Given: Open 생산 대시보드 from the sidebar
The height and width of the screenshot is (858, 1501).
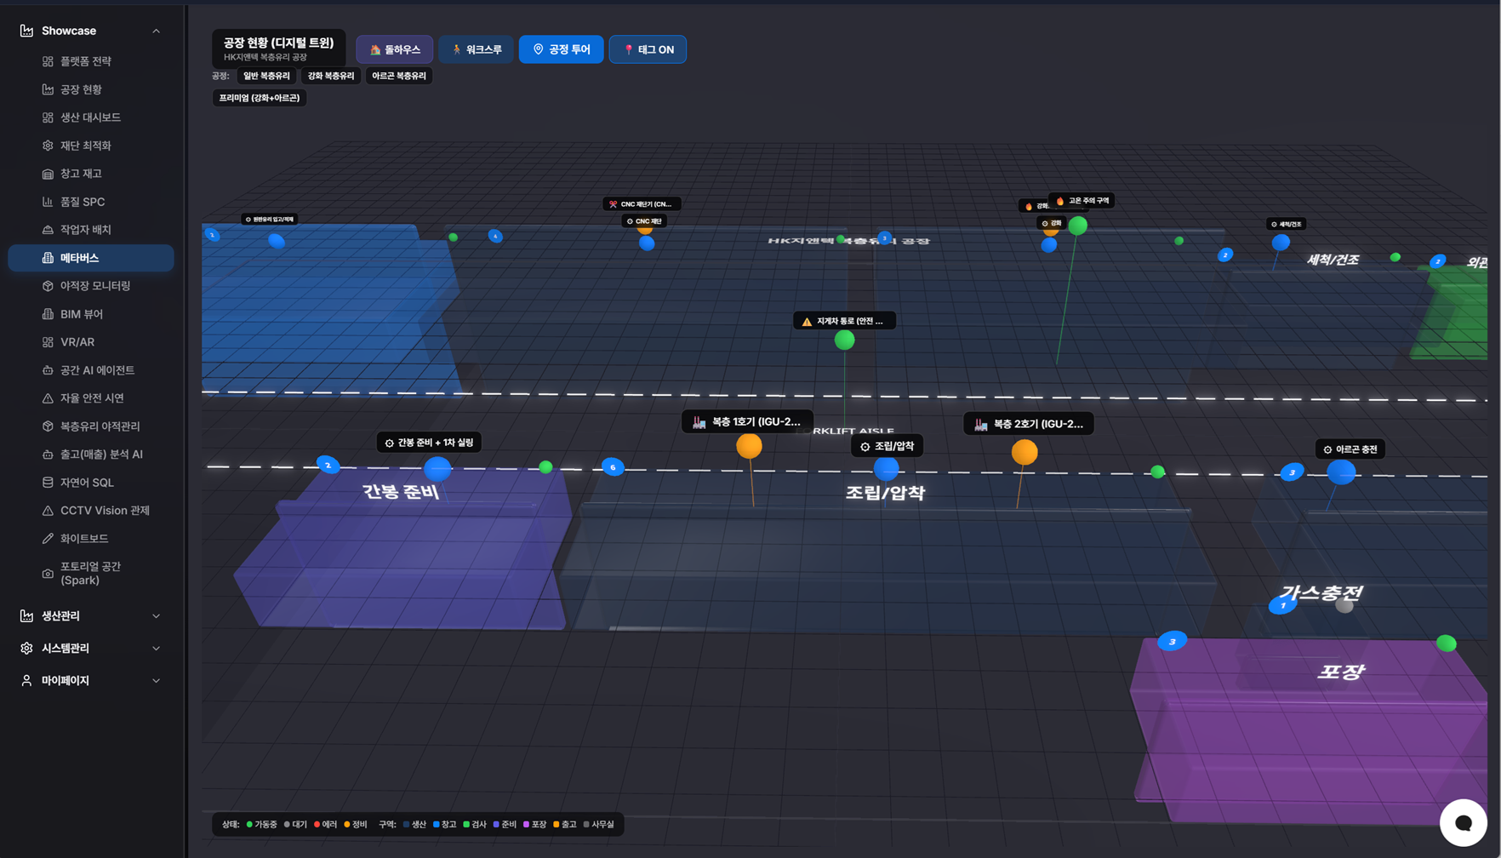Looking at the screenshot, I should coord(90,117).
